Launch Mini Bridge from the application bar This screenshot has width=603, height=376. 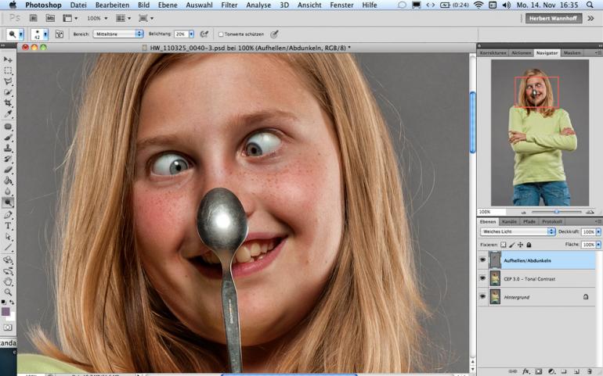(x=50, y=18)
